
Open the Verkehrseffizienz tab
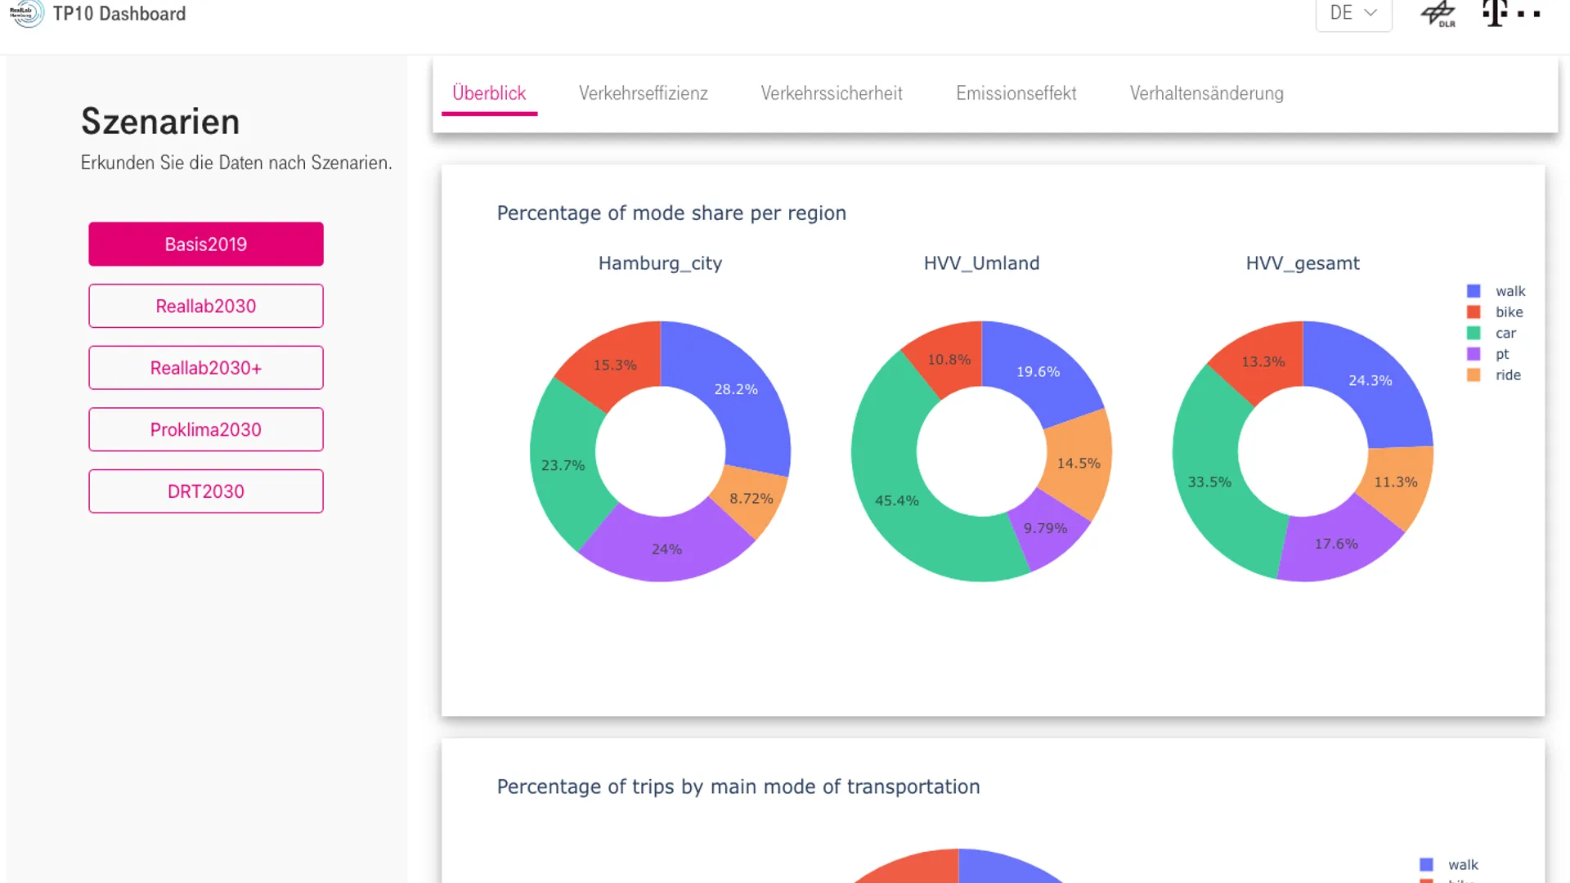[644, 93]
